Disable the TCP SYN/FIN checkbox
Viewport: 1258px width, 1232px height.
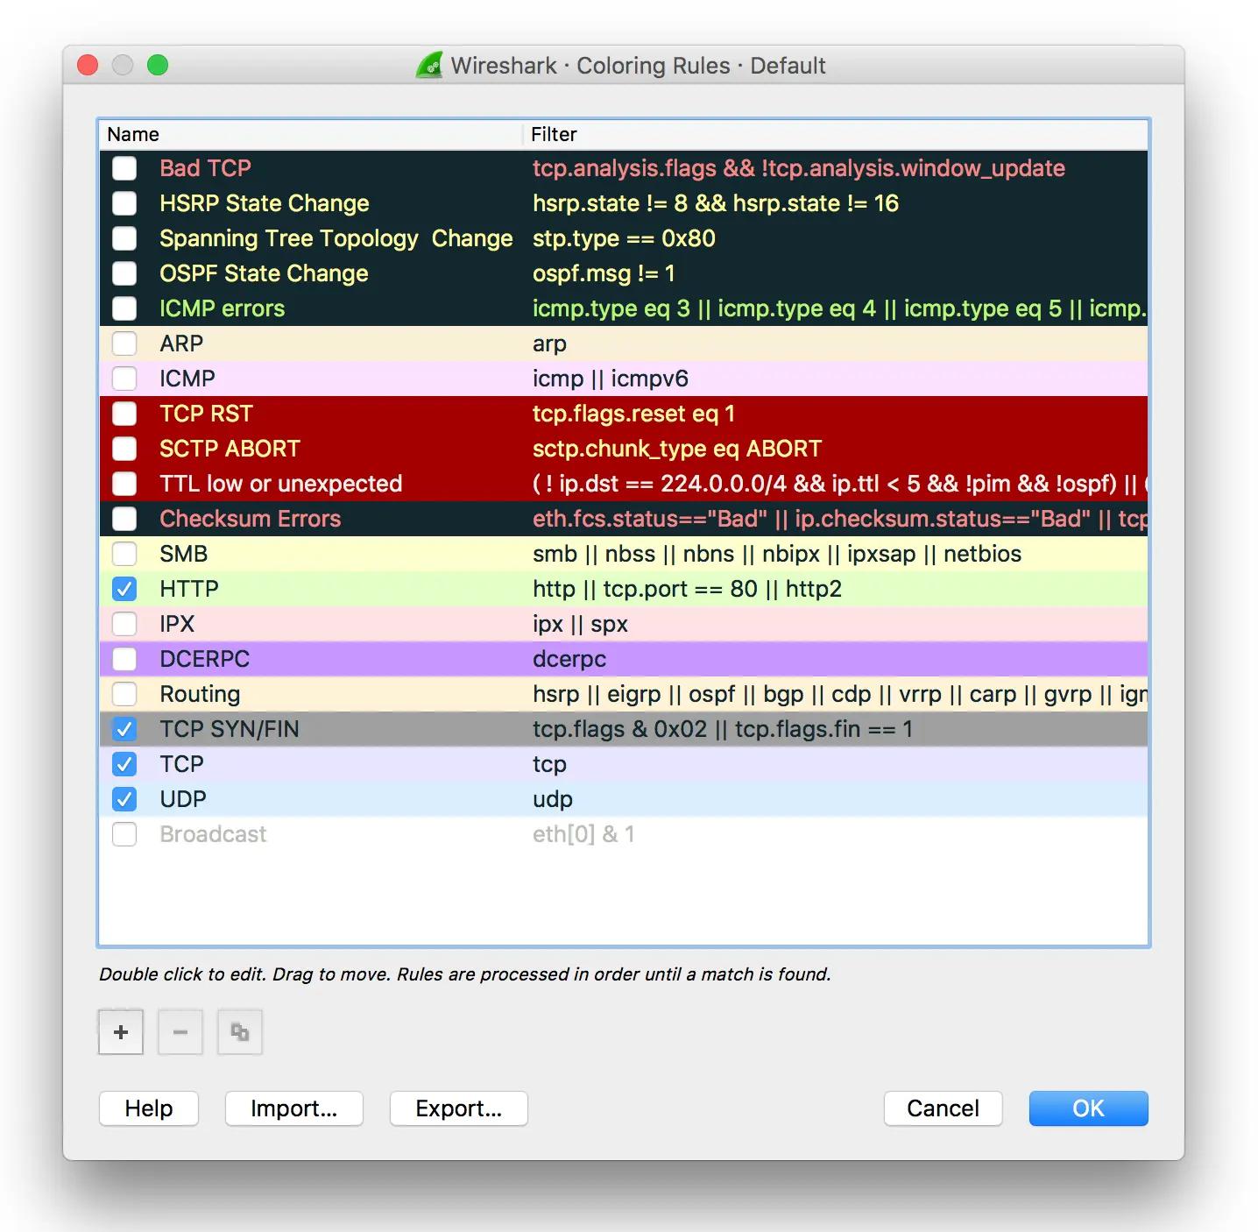[124, 729]
